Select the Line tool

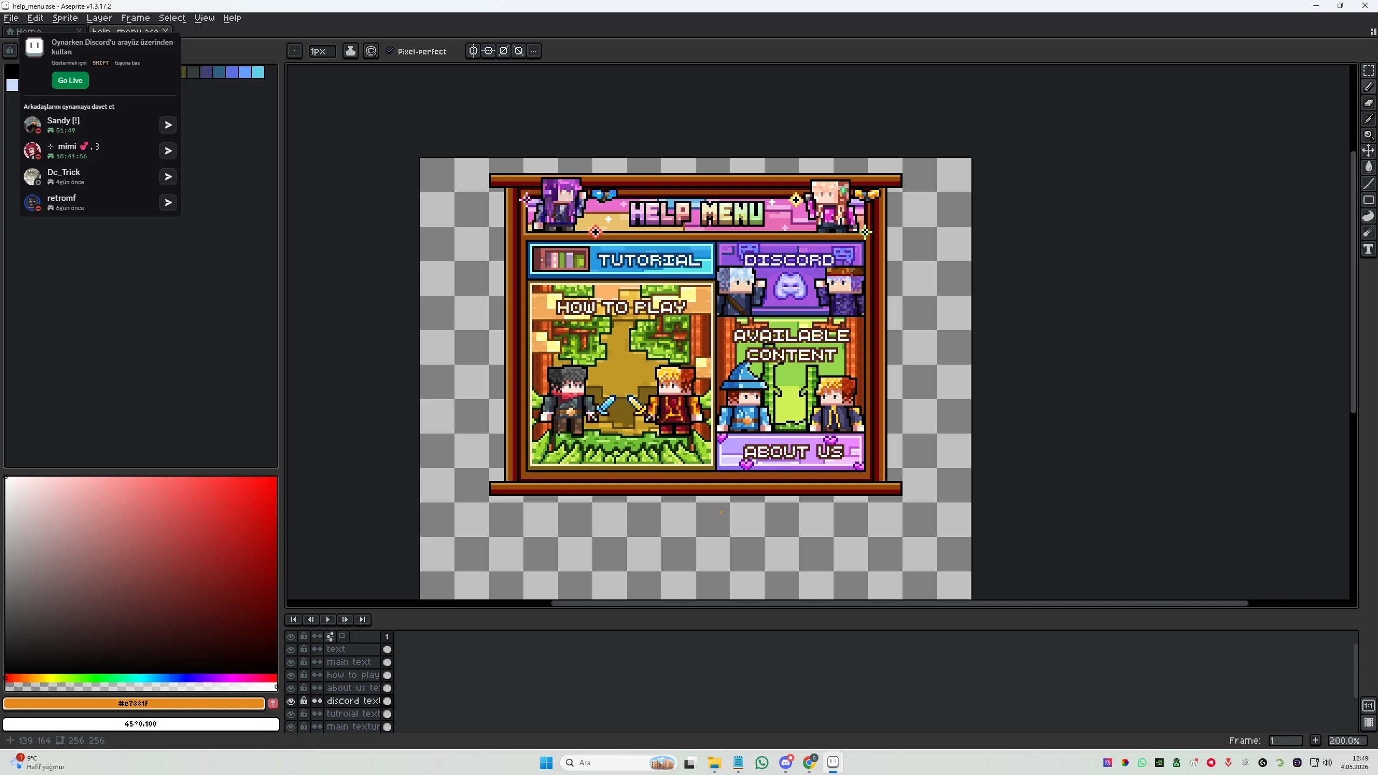1368,184
